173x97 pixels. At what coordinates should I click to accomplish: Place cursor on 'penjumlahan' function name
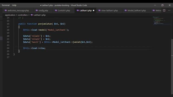[45, 24]
